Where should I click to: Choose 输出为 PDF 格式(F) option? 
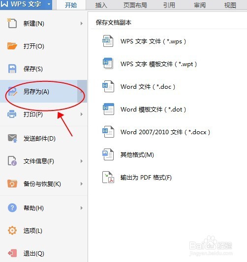tap(146, 178)
